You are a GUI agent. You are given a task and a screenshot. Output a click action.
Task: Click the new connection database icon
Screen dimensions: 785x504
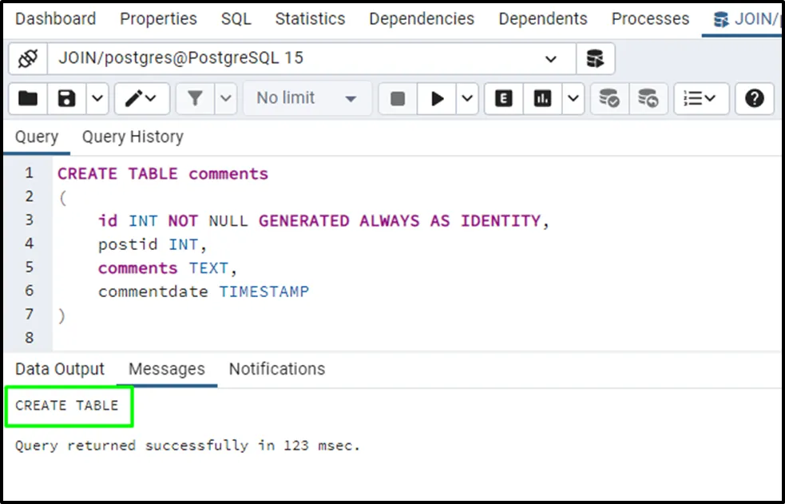[595, 58]
